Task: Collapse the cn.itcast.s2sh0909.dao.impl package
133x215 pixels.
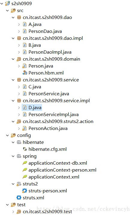Action: pos(13,38)
